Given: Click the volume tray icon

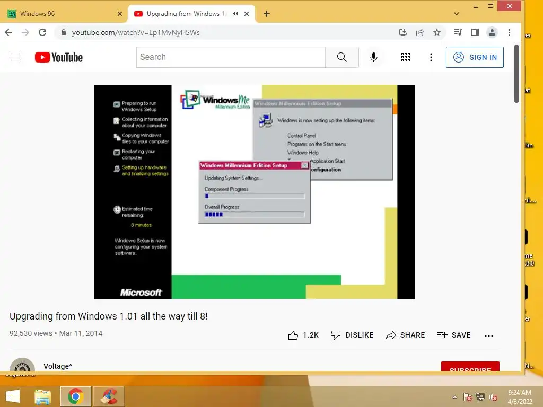Looking at the screenshot, I should 493,397.
